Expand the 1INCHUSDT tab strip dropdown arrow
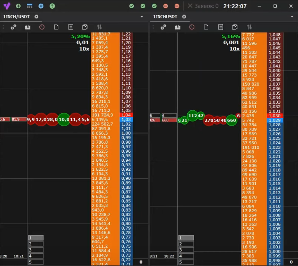This screenshot has height=266, width=298. [x=291, y=17]
